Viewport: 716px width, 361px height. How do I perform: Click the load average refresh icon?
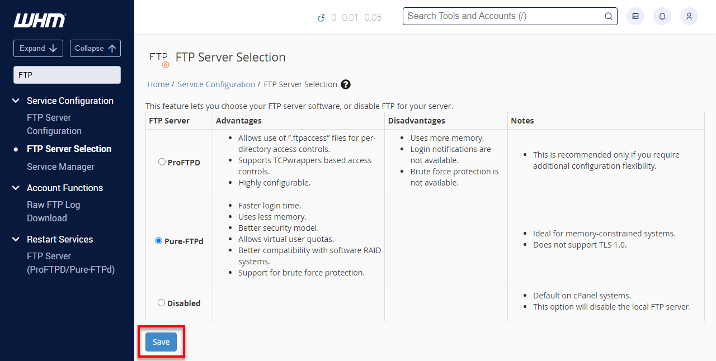[x=321, y=17]
